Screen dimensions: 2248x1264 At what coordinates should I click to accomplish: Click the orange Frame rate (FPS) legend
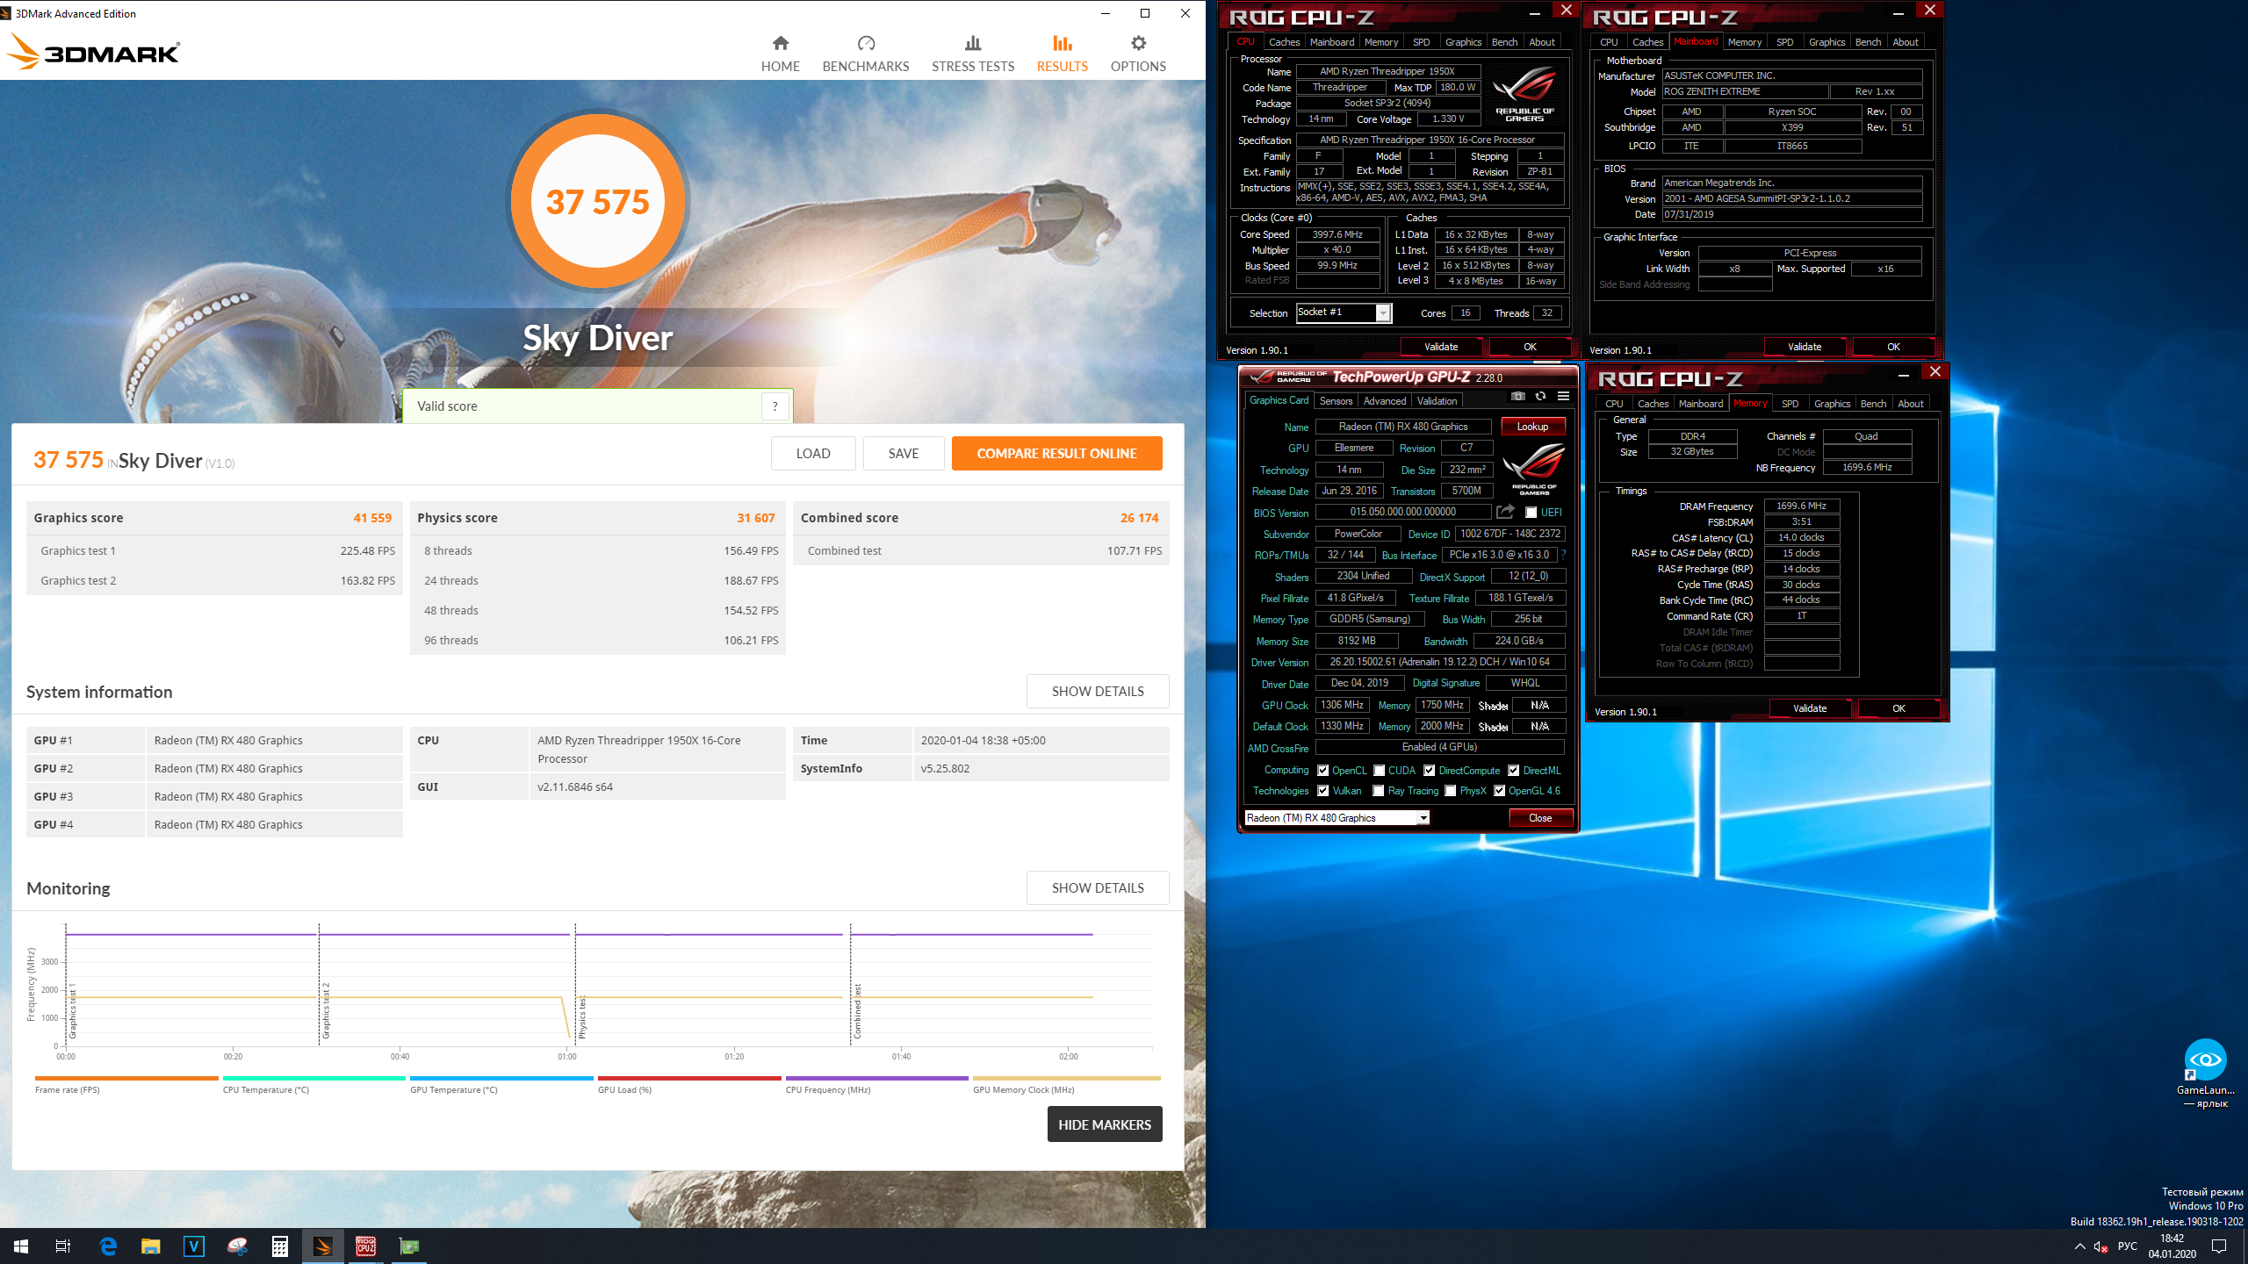point(126,1085)
